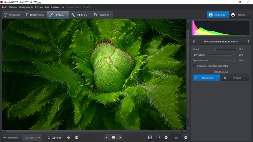Click the back arrow beside Восстанавливающая кисть
253x142 pixels.
click(194, 41)
